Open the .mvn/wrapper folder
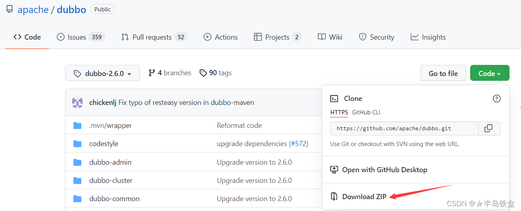This screenshot has height=211, width=521. (111, 125)
